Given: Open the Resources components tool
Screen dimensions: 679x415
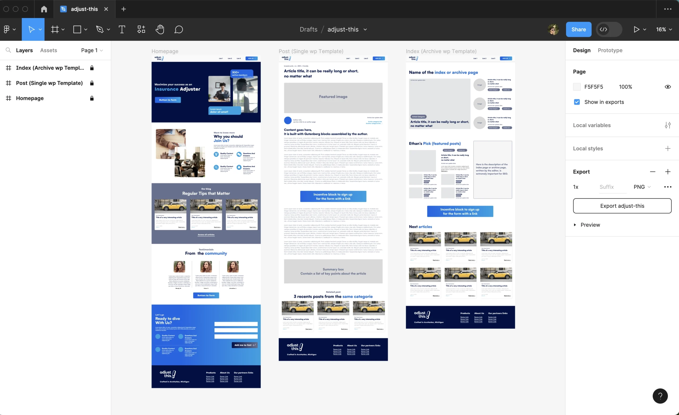Looking at the screenshot, I should (x=141, y=29).
